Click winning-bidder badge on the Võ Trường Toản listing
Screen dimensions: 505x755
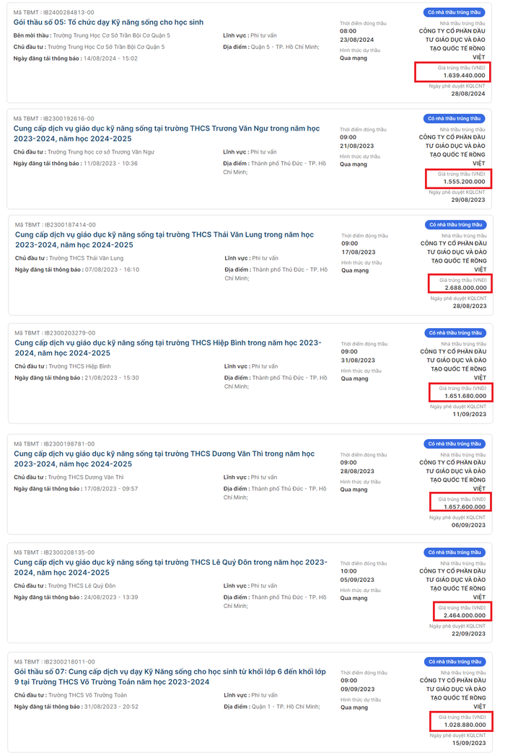[x=454, y=661]
